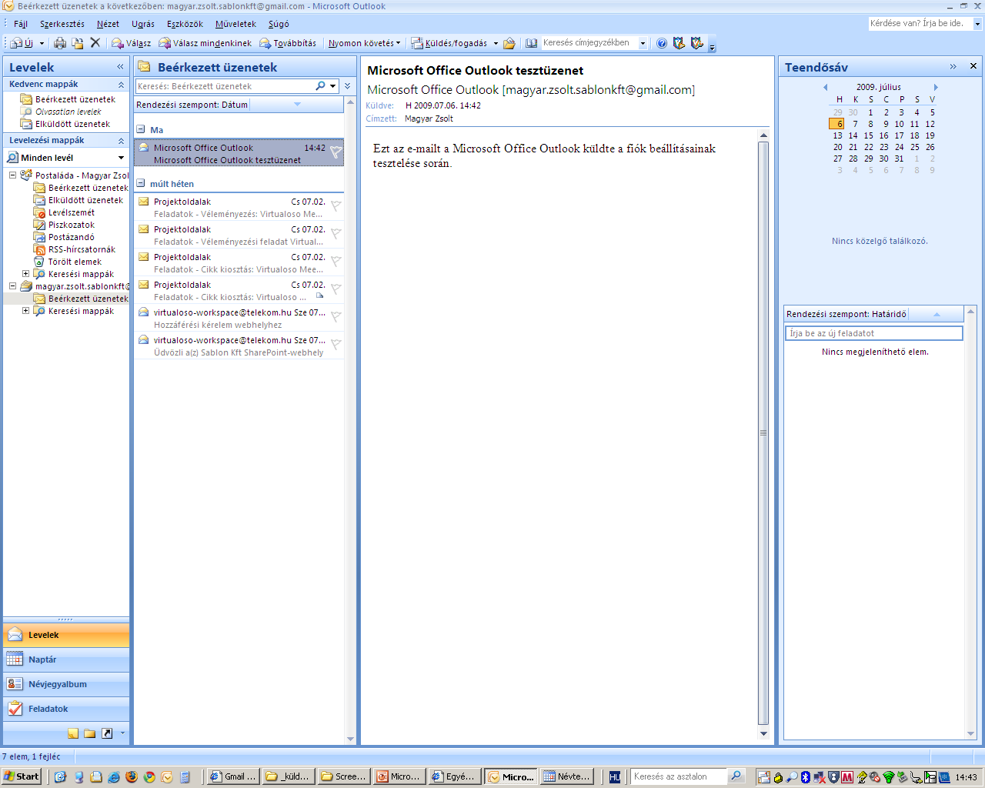Click the Válasz reply button

click(132, 43)
